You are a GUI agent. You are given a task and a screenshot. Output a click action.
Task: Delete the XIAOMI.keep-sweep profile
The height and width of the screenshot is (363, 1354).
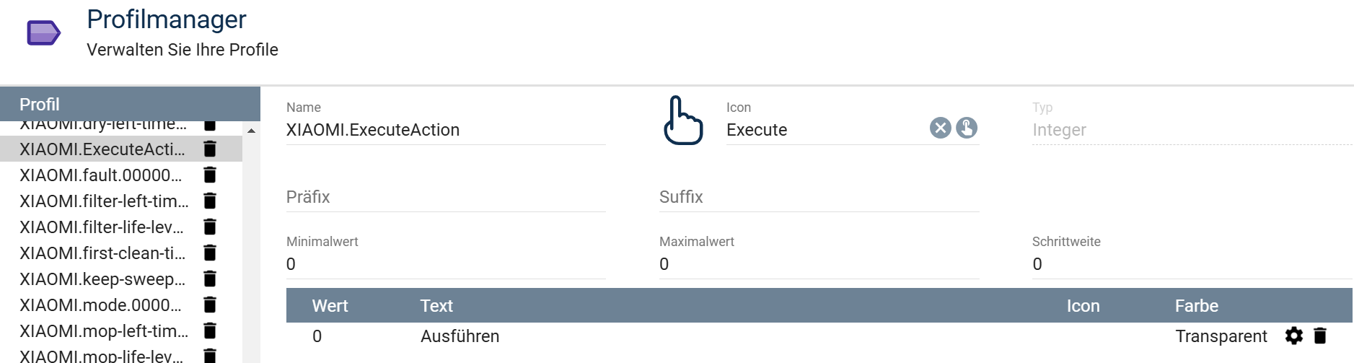click(x=210, y=279)
